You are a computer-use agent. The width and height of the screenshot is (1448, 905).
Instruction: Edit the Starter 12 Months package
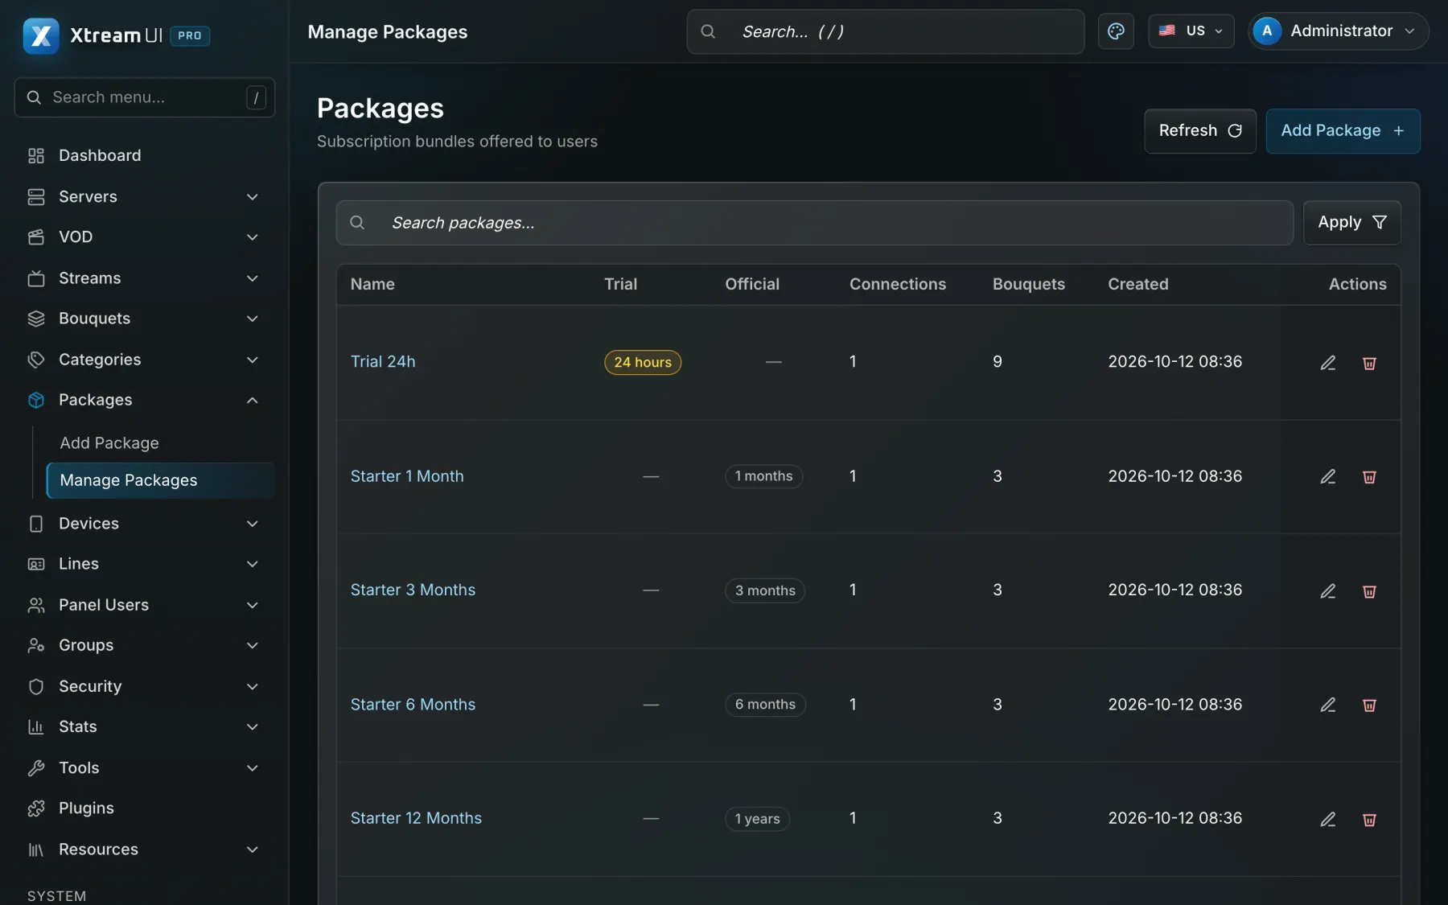tap(1328, 819)
